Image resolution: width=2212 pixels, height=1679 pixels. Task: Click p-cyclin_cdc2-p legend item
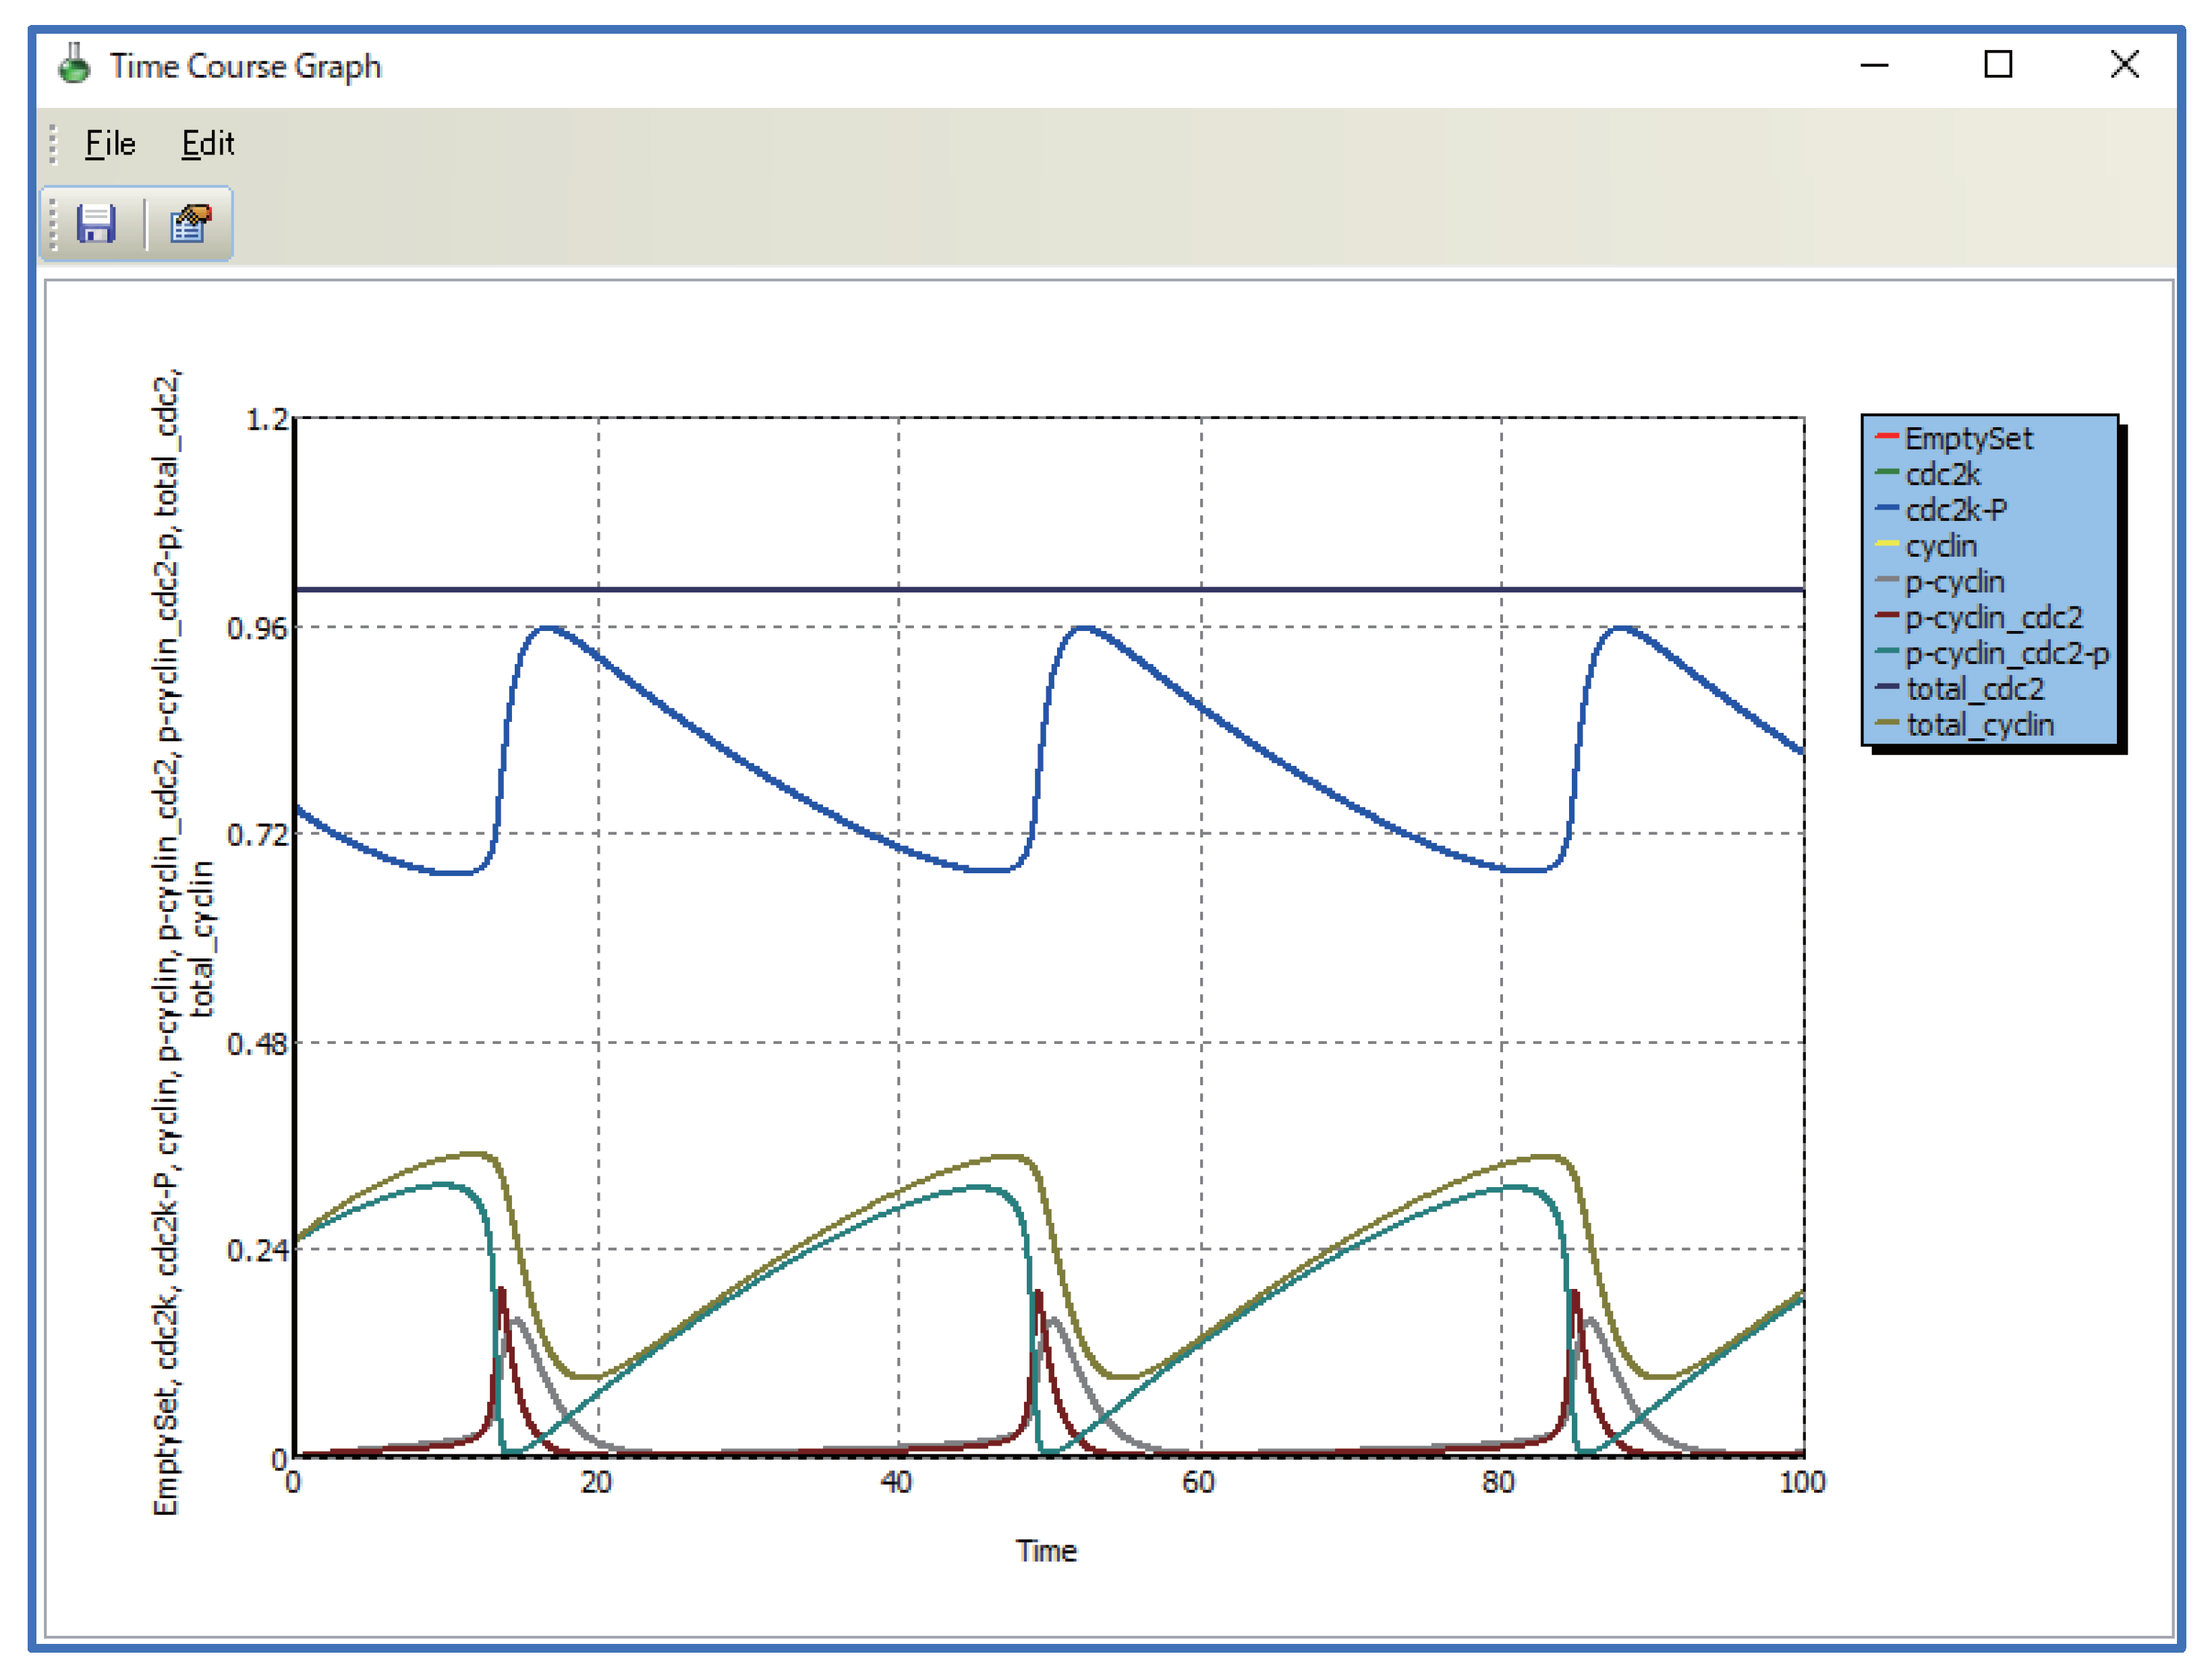coord(2006,653)
